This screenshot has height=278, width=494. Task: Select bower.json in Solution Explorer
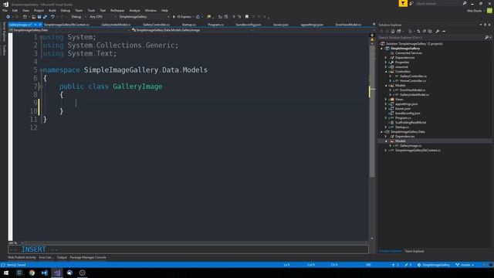[403, 108]
